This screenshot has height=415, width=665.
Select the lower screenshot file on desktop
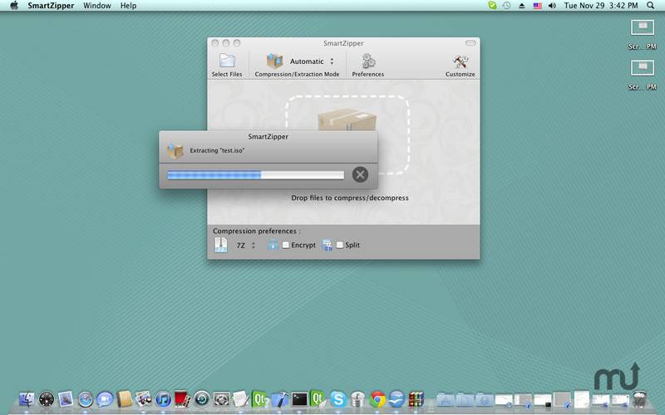642,75
